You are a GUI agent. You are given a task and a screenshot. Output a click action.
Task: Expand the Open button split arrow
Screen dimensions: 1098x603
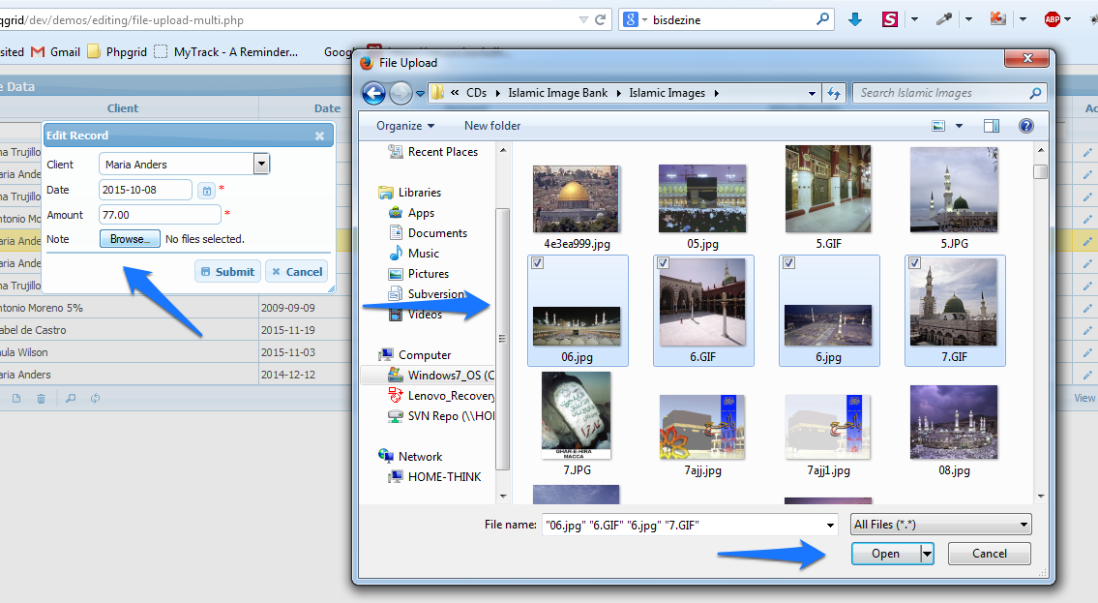(927, 554)
